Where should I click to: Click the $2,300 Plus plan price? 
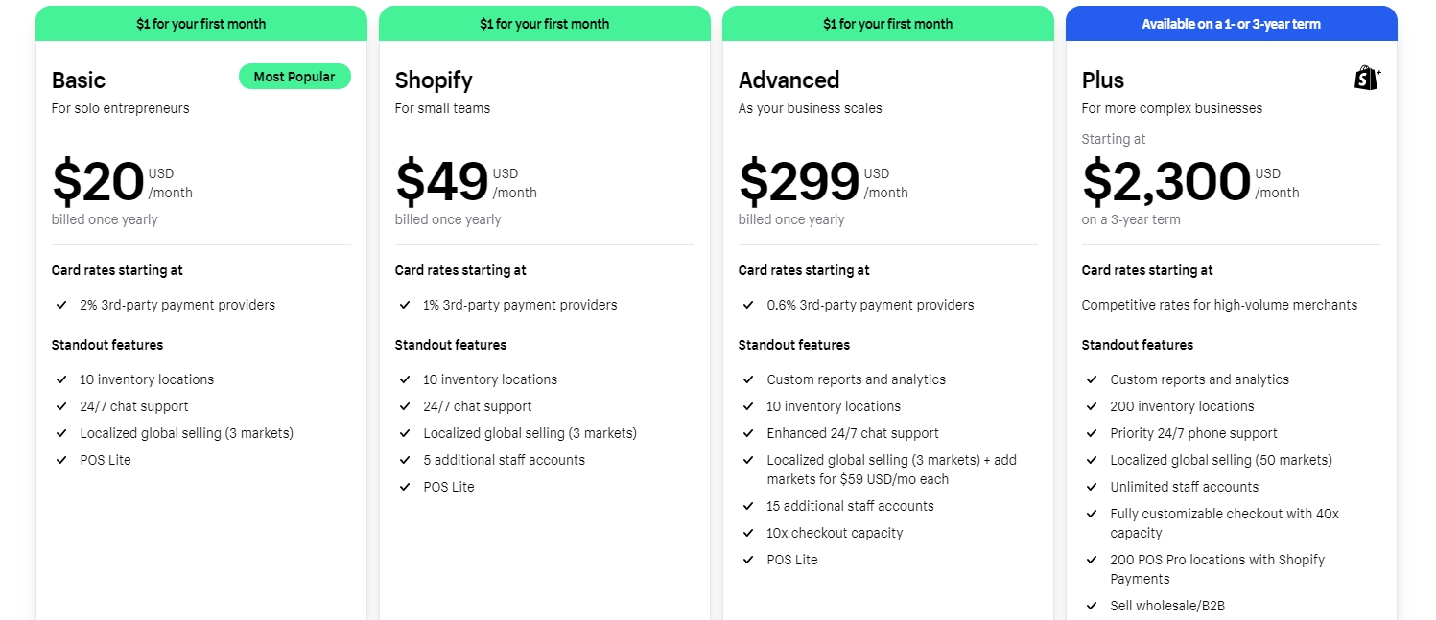click(1165, 182)
